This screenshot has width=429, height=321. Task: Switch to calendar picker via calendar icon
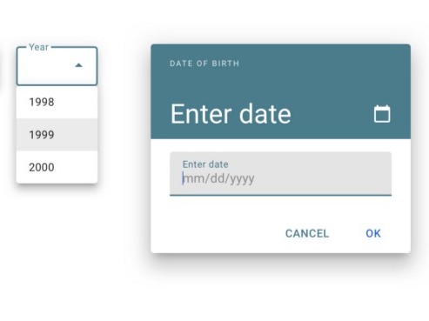tap(382, 114)
